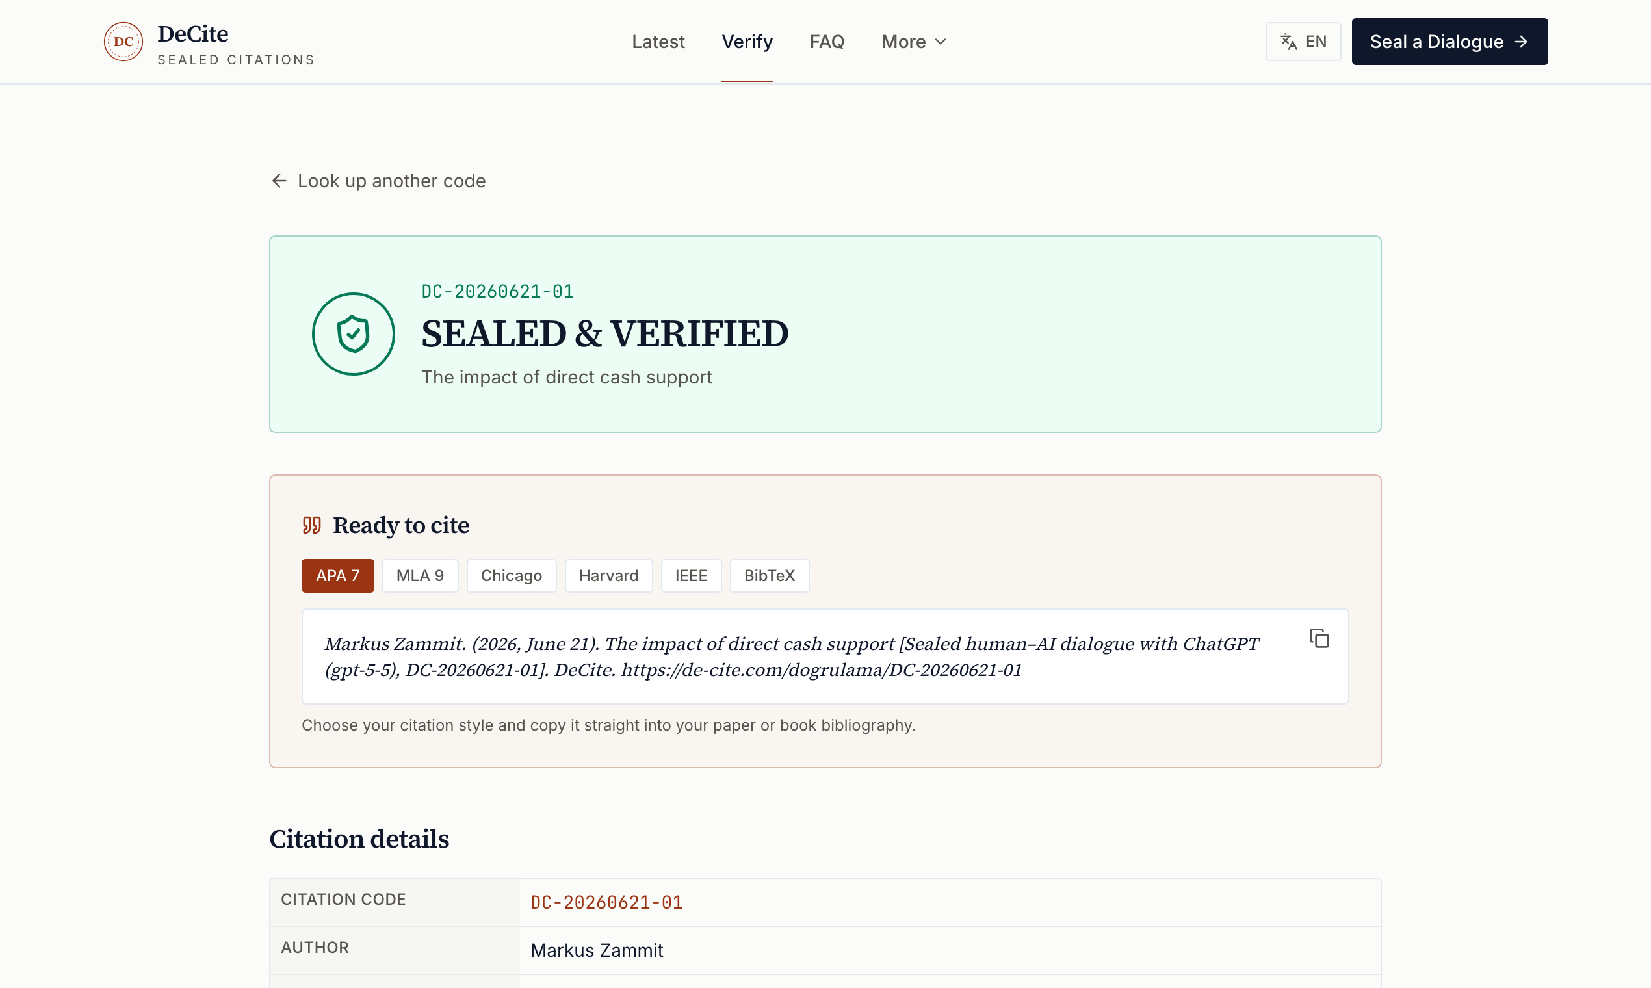Image resolution: width=1651 pixels, height=988 pixels.
Task: Open the EN language selector
Action: coord(1303,42)
